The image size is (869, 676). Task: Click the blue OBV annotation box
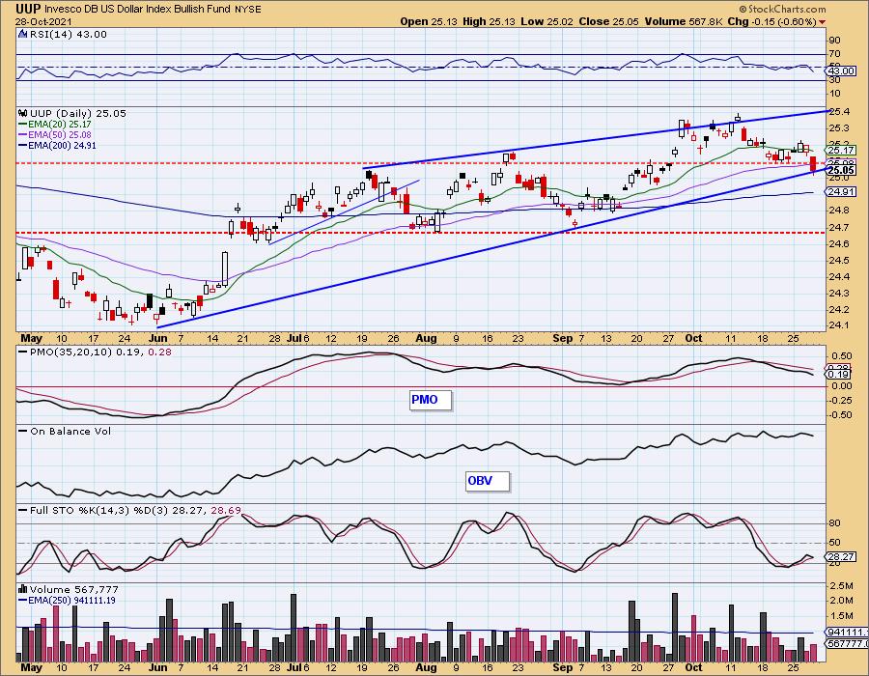488,481
